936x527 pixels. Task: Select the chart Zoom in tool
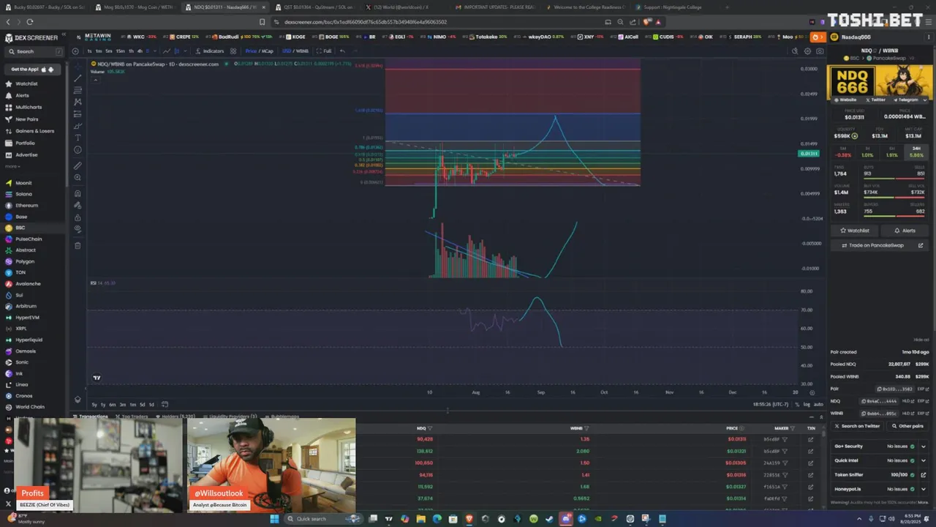(78, 177)
